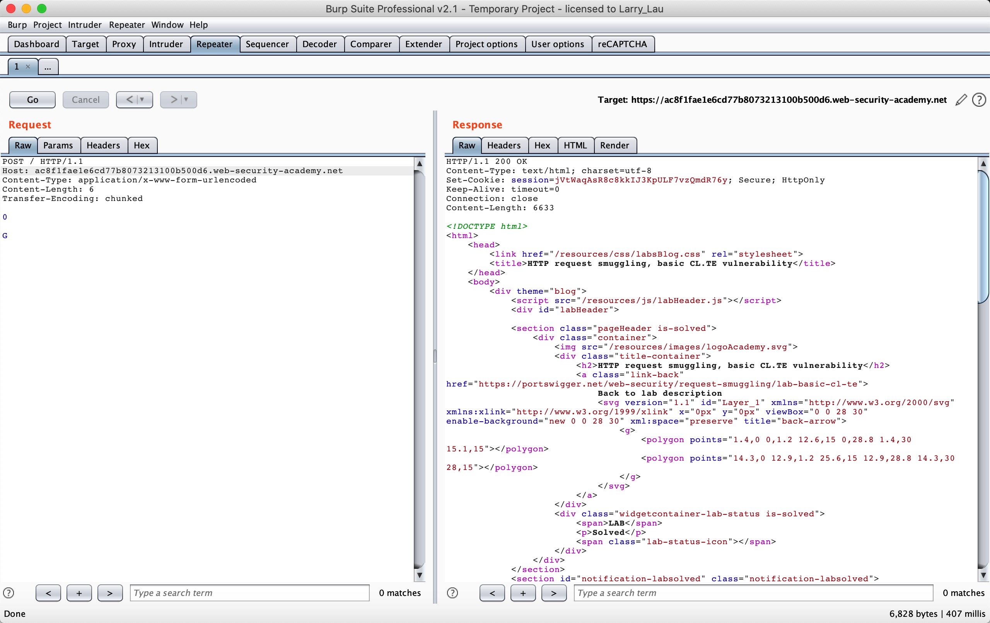Open the reCAPTCHA tab
Screen dimensions: 990x623
(x=623, y=44)
